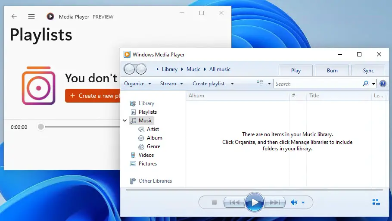Click the large Play button

point(255,202)
